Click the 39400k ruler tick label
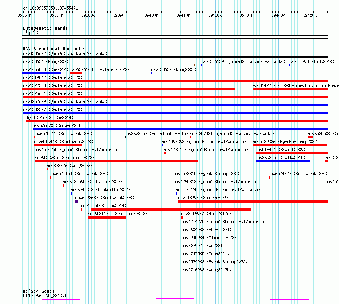Screen dimensions: 339x304 (x=151, y=15)
